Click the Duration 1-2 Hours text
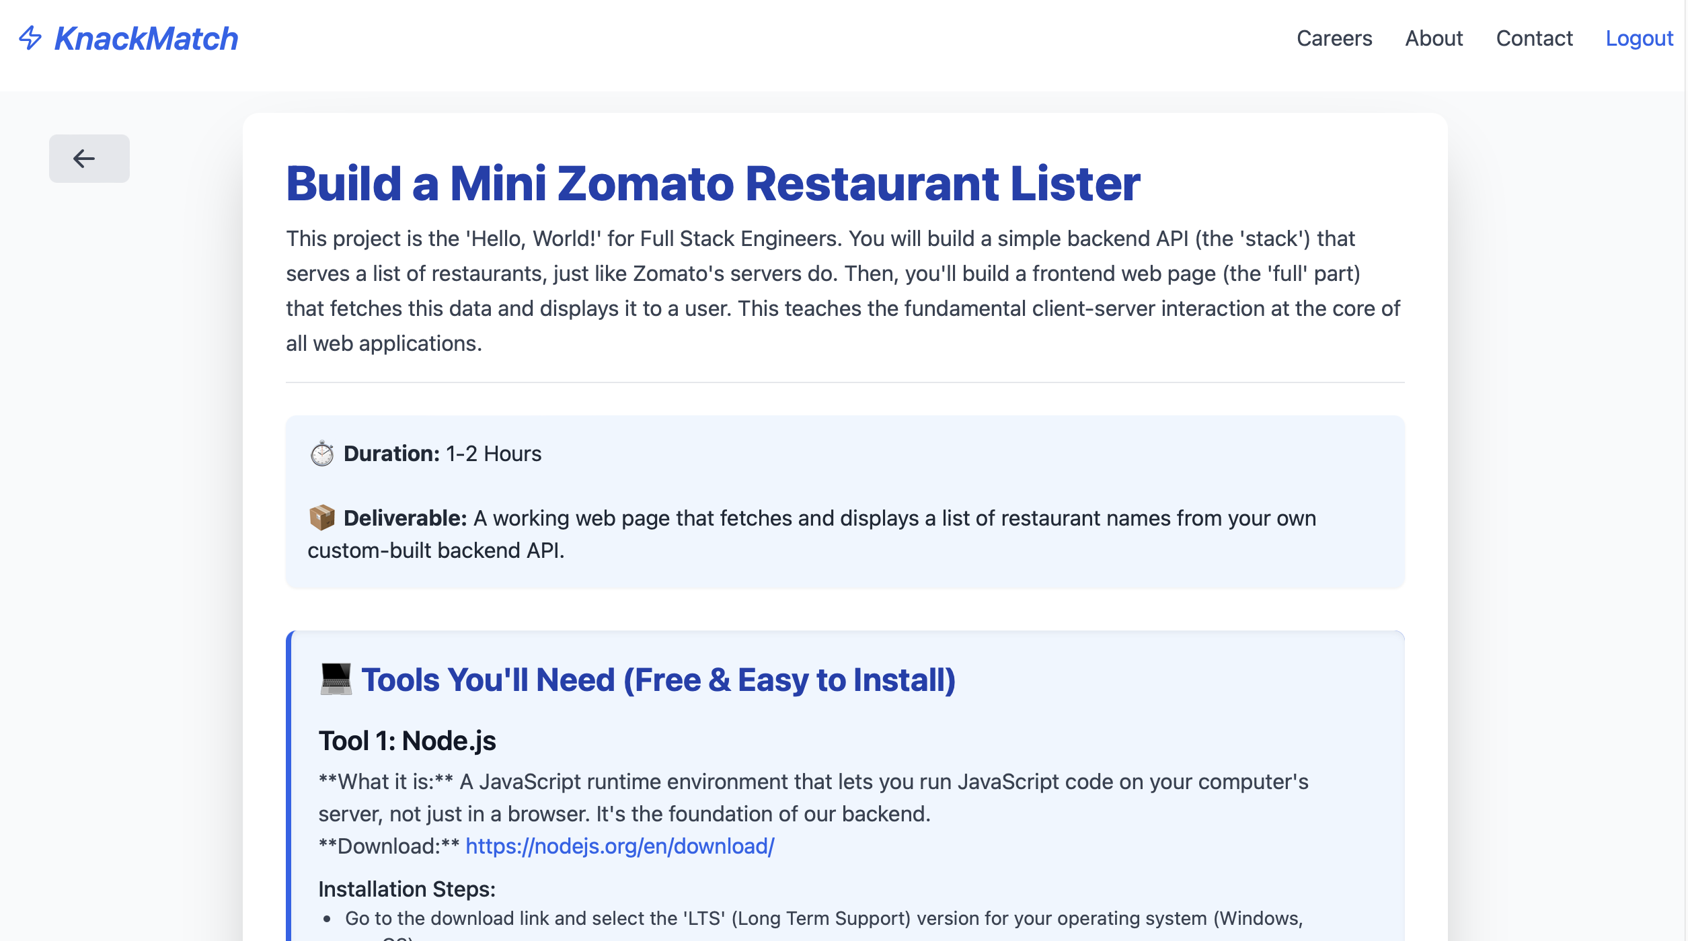The width and height of the screenshot is (1688, 941). tap(442, 454)
